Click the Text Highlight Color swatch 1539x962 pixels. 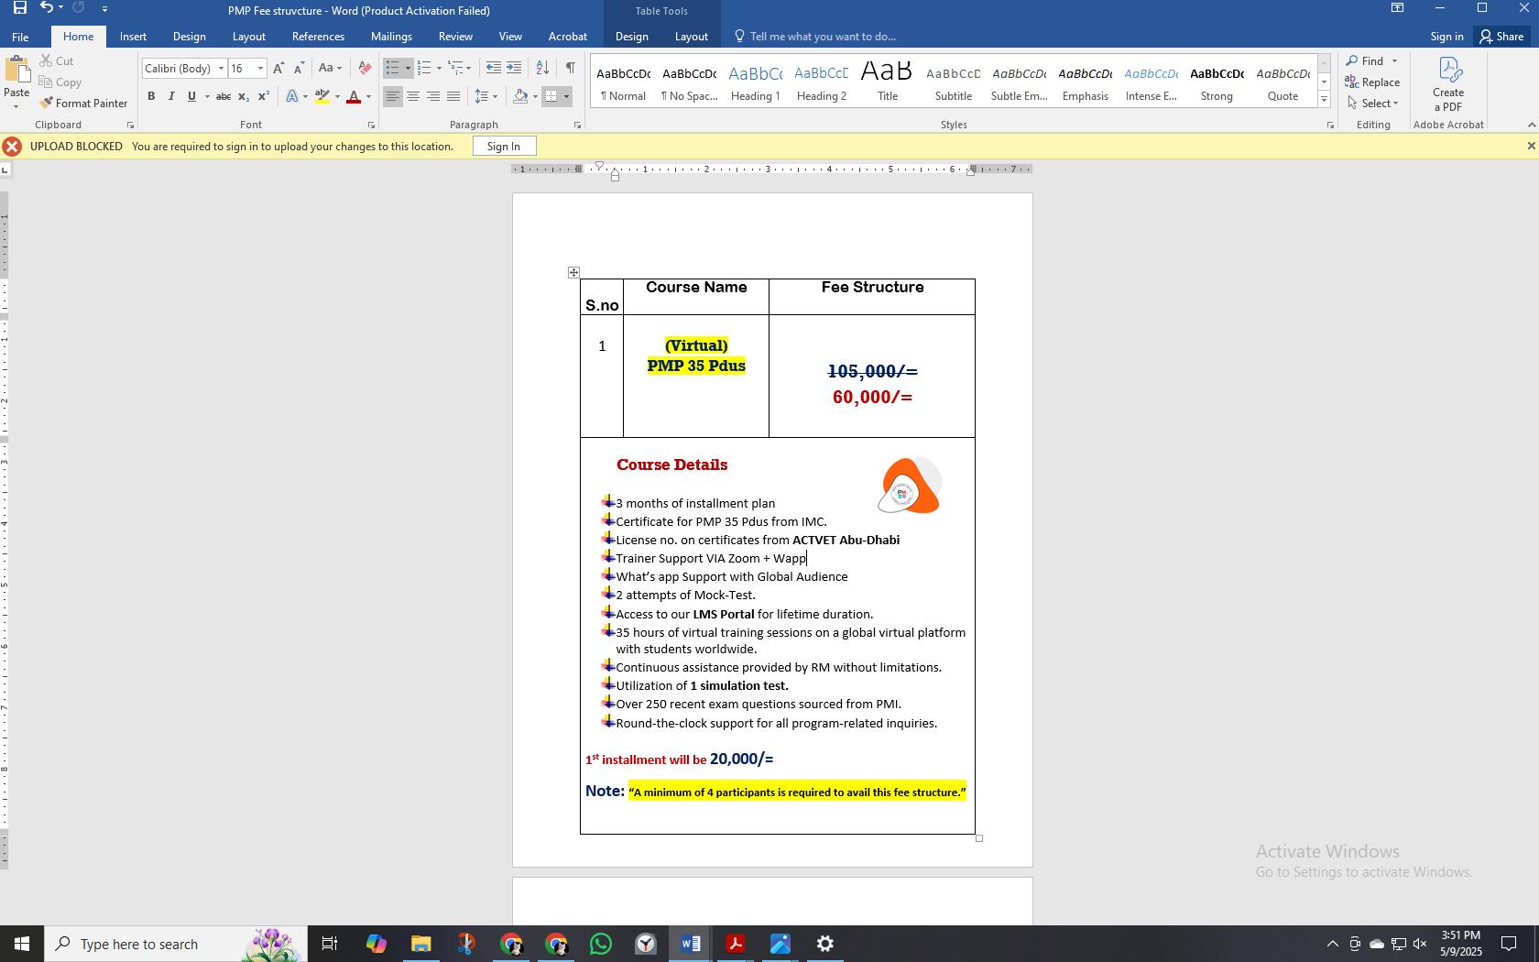point(322,96)
